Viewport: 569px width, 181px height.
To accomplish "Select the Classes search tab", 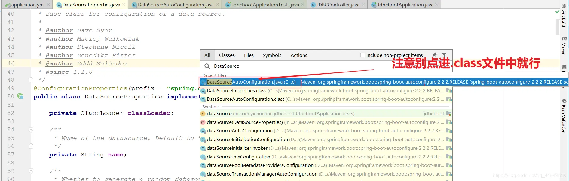I will [227, 55].
